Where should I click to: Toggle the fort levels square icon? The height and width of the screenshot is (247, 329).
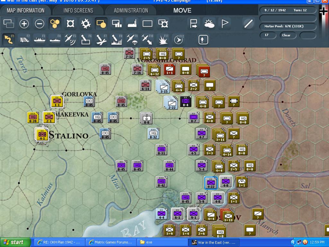(70, 23)
